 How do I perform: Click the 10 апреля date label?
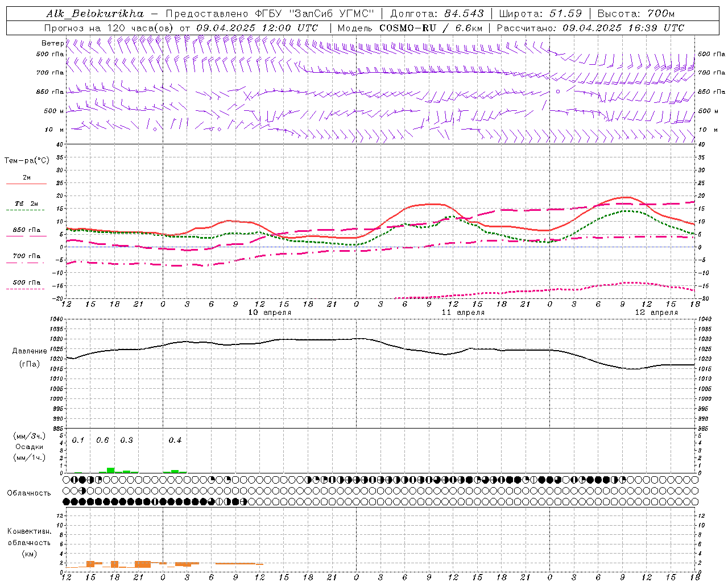click(270, 313)
